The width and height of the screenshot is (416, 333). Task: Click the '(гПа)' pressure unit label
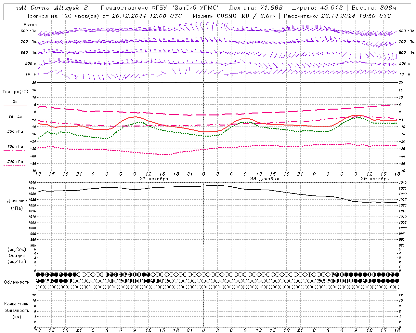[x=17, y=208]
